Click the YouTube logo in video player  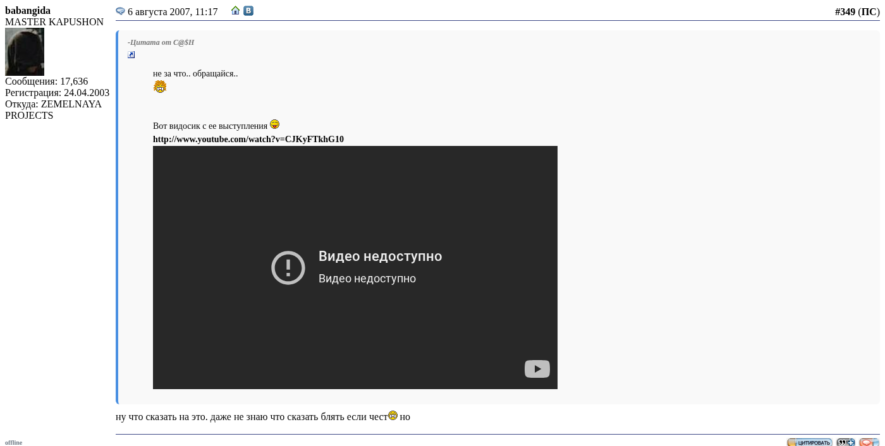click(x=537, y=369)
